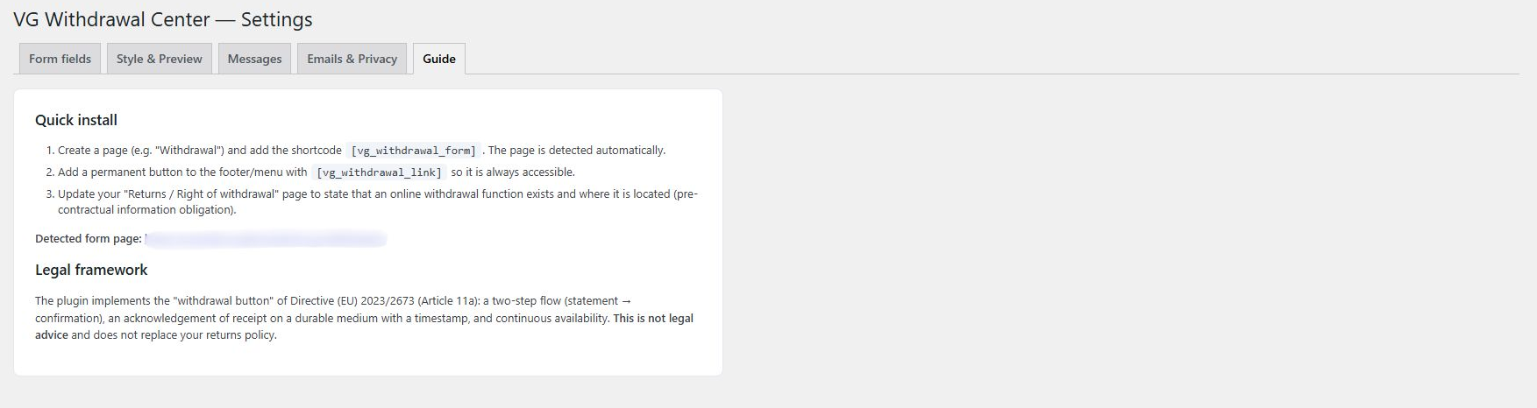Click the active Guide tab

(x=439, y=59)
